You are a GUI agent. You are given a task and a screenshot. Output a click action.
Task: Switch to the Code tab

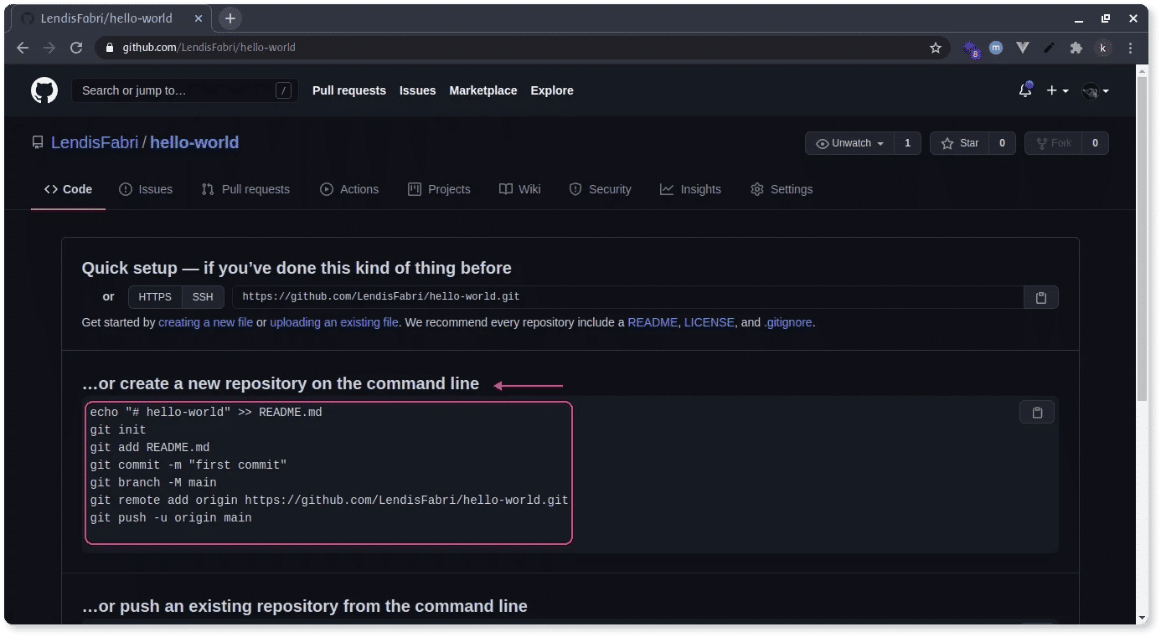click(68, 189)
